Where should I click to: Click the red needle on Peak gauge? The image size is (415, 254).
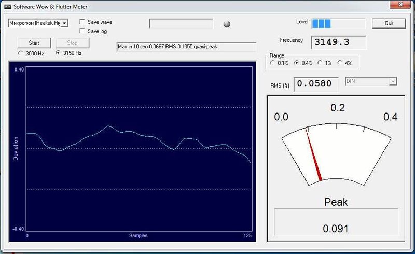click(314, 156)
